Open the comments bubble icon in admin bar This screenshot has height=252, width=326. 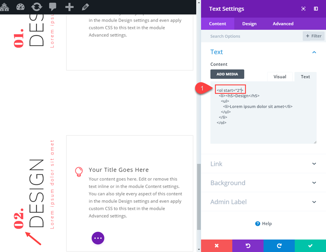(x=52, y=7)
